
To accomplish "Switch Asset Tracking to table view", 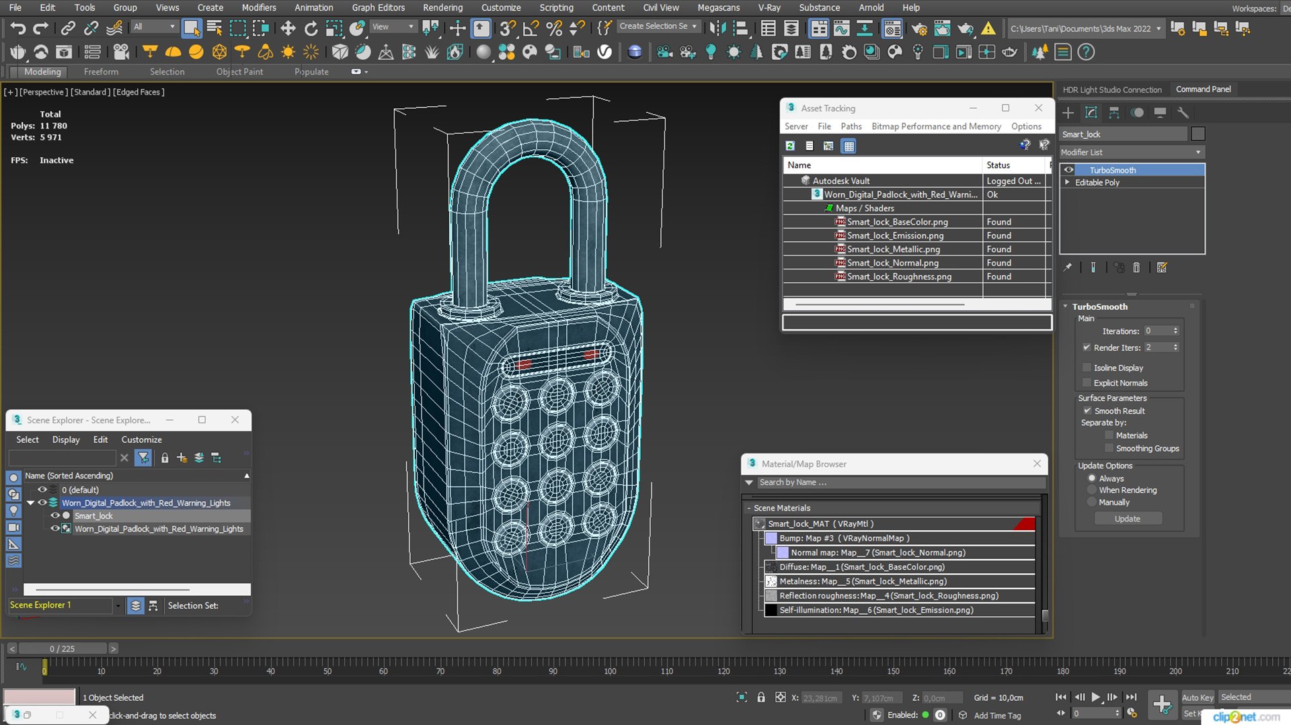I will [849, 146].
